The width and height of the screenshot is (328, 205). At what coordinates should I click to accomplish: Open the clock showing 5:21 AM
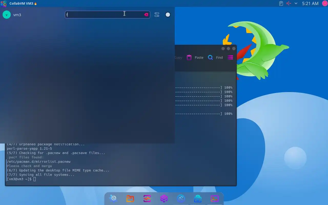(310, 4)
